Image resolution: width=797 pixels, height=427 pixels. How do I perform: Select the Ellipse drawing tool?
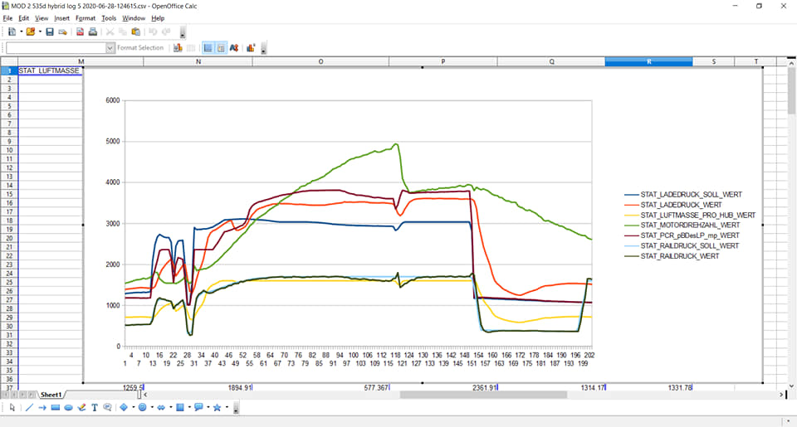pyautogui.click(x=68, y=407)
